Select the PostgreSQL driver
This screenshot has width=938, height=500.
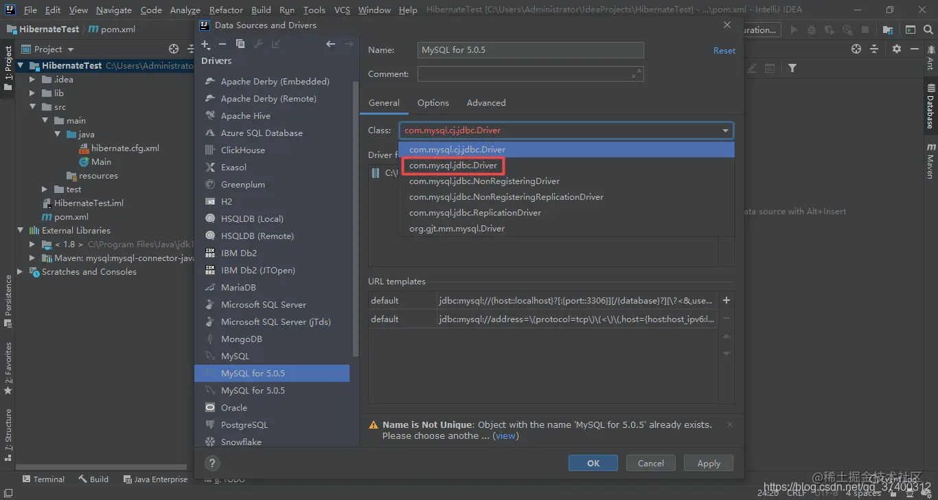coord(273,424)
